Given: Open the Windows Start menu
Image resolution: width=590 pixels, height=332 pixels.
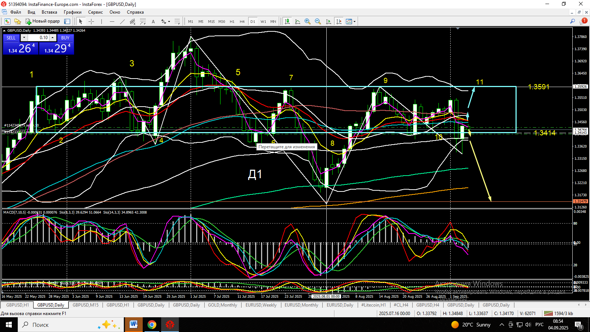Looking at the screenshot, I should (9, 325).
